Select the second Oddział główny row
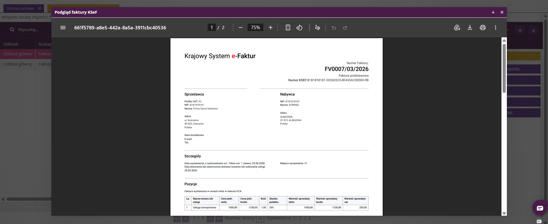The width and height of the screenshot is (548, 224). pos(18,64)
